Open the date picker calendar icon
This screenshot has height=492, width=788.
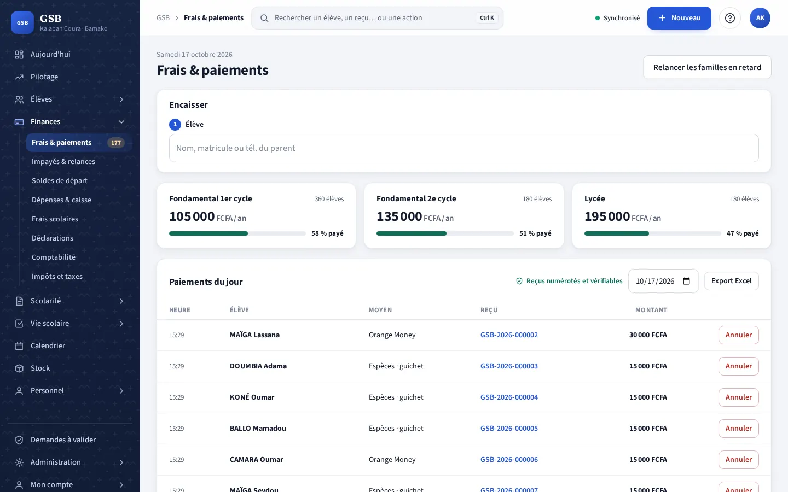[687, 281]
